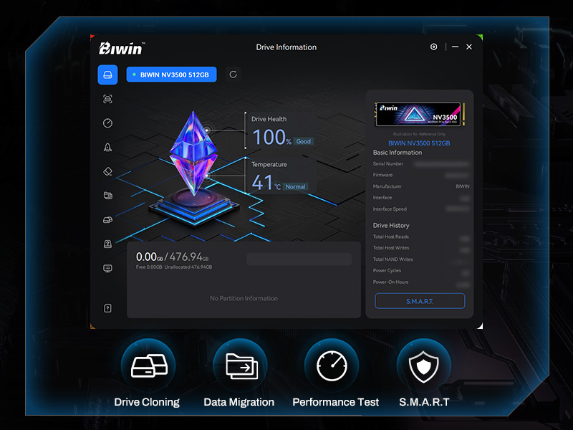Open settings via the gear icon
This screenshot has width=573, height=430.
[433, 47]
